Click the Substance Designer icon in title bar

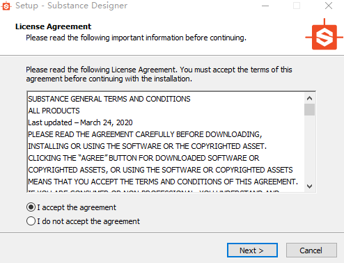click(6, 6)
